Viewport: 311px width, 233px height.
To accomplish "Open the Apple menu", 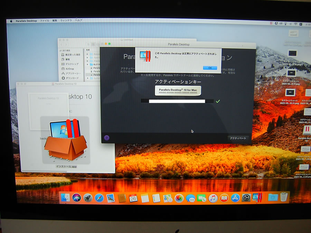I will tap(11, 21).
